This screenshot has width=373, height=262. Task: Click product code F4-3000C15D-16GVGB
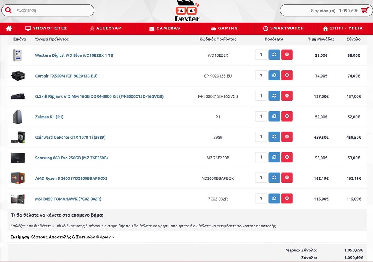click(218, 96)
